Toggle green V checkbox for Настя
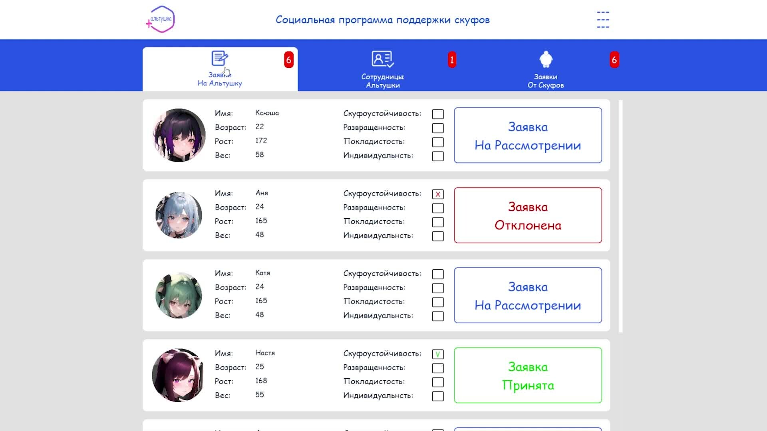The width and height of the screenshot is (767, 431). pyautogui.click(x=438, y=354)
